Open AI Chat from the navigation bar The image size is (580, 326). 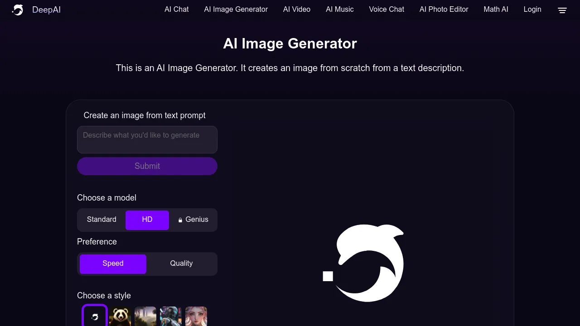[x=176, y=9]
